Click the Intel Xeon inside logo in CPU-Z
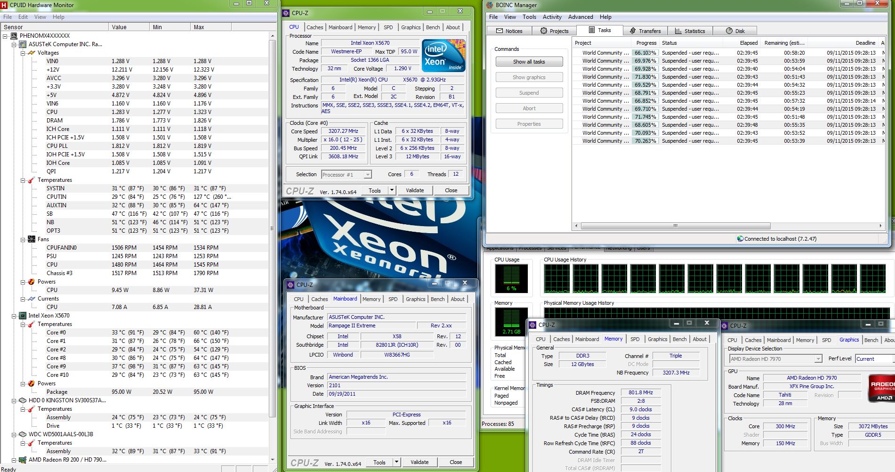 (443, 56)
